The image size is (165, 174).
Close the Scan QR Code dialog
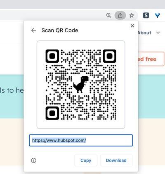pos(132,26)
